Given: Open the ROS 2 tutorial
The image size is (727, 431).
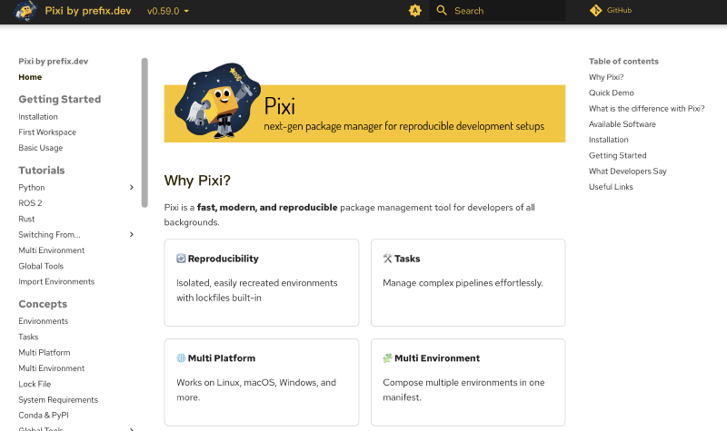Looking at the screenshot, I should pos(30,203).
